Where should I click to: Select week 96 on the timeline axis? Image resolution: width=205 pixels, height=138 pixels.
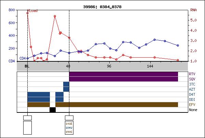point(109,66)
